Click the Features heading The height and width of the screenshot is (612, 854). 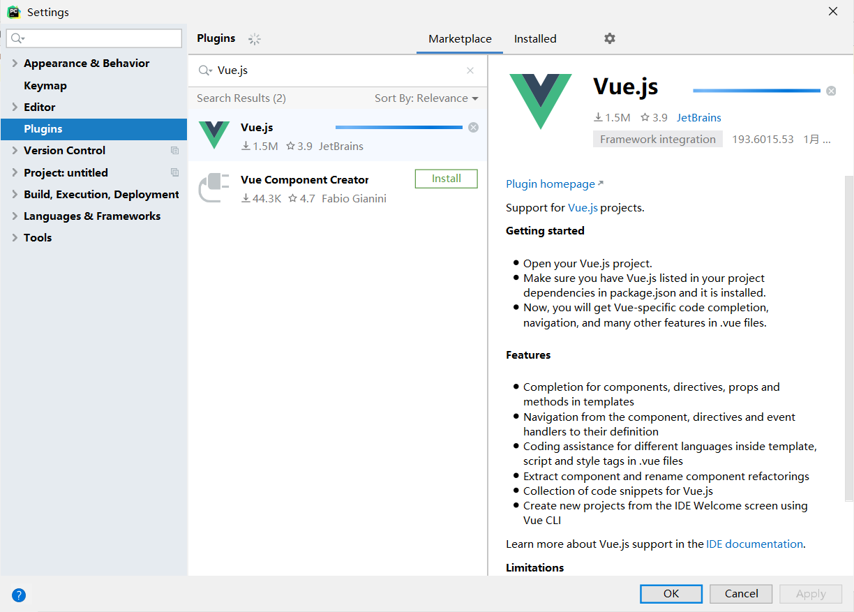point(528,355)
